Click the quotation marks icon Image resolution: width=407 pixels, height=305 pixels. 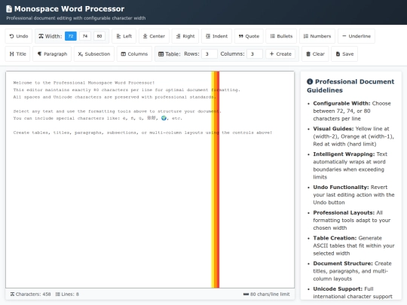tap(241, 36)
